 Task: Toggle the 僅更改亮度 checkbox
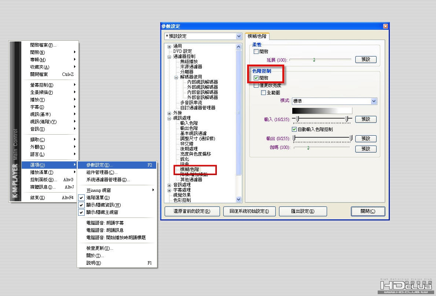(256, 85)
